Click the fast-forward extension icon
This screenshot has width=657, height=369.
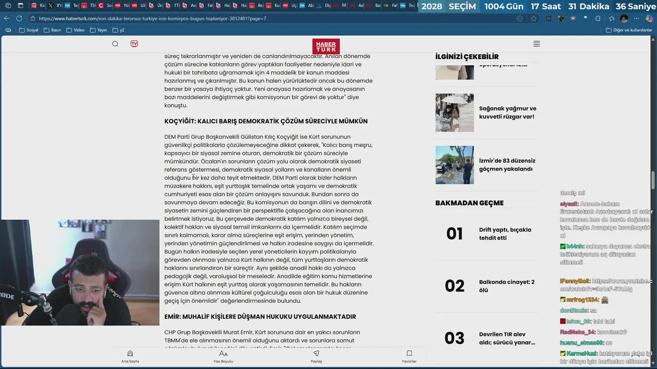(573, 18)
